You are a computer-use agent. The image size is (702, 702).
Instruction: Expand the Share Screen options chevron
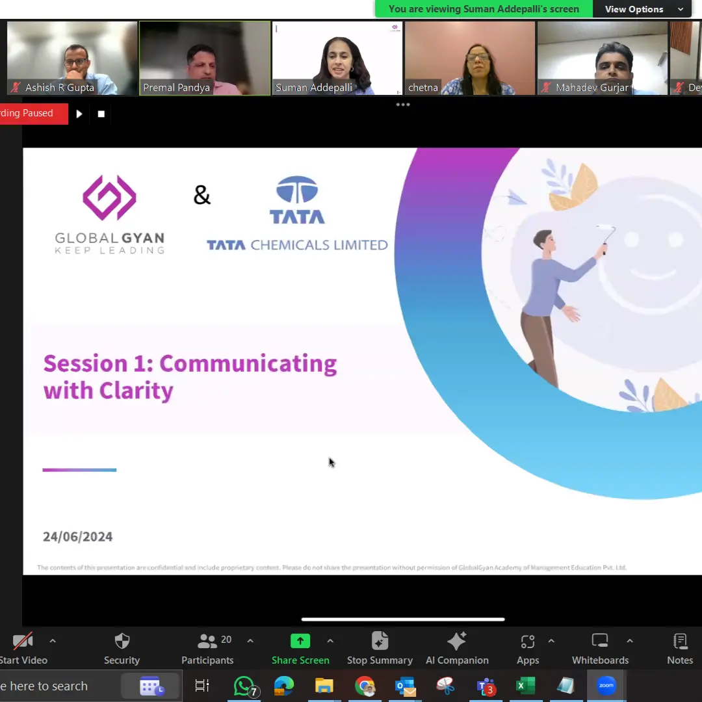point(330,641)
